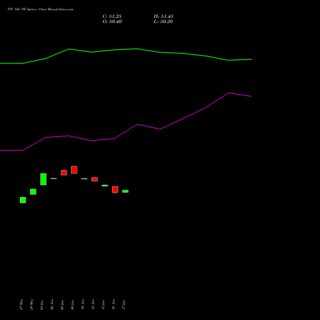Click the 09 Jun date axis label
320x320 pixels.
(72, 305)
